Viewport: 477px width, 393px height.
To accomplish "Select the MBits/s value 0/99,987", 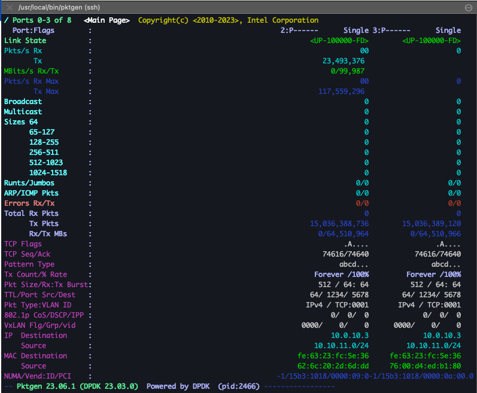I will [x=348, y=71].
